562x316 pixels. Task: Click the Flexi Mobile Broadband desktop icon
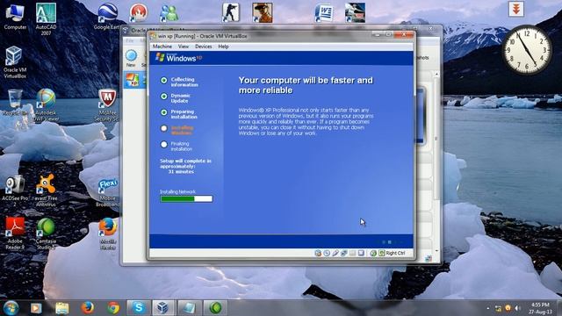coord(107,193)
